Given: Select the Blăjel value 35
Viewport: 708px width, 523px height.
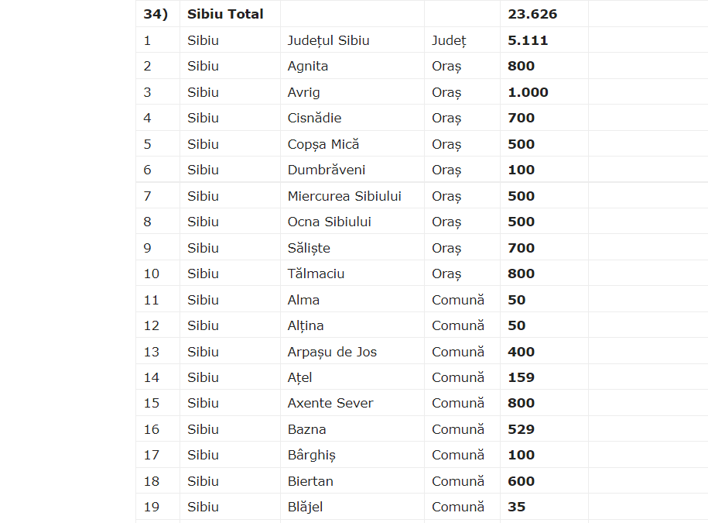Looking at the screenshot, I should point(516,507).
